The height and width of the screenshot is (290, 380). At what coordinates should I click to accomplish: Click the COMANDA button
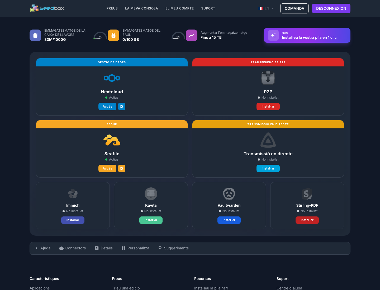(x=294, y=8)
